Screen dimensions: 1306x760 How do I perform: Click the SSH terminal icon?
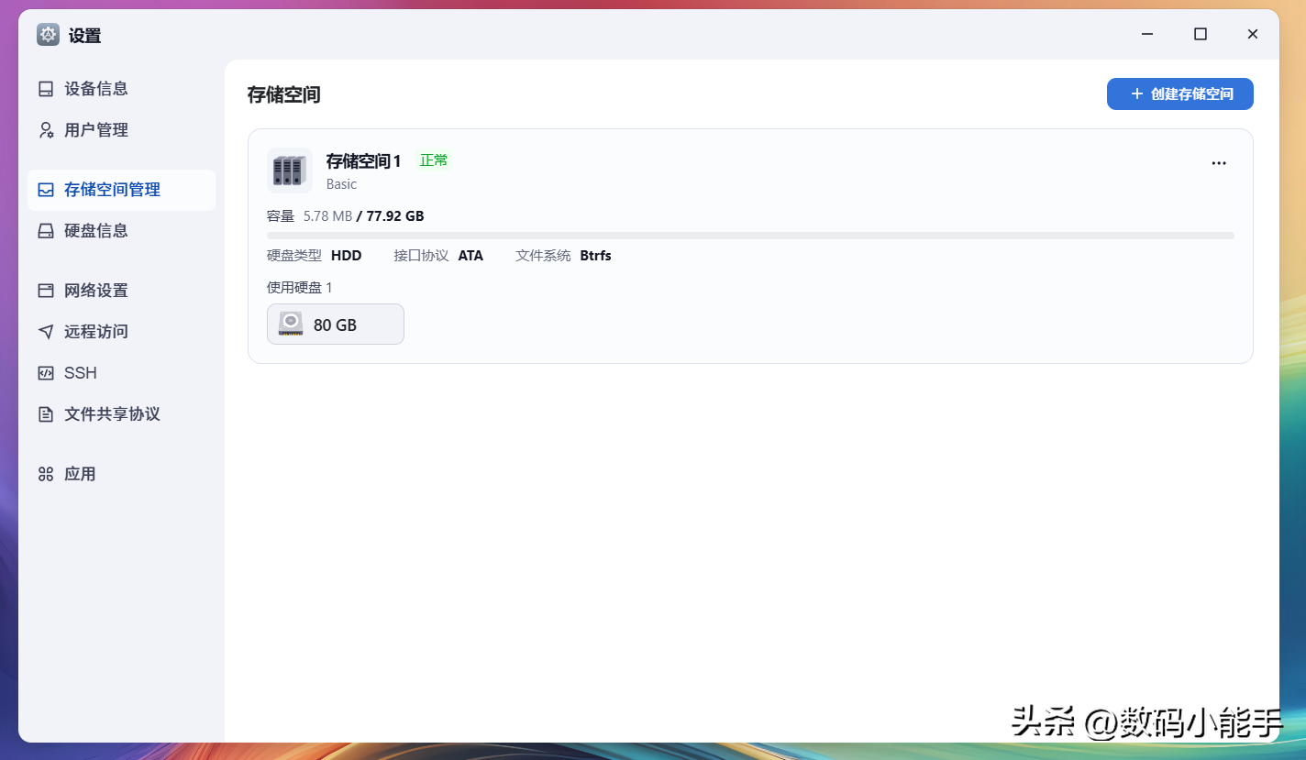(46, 373)
